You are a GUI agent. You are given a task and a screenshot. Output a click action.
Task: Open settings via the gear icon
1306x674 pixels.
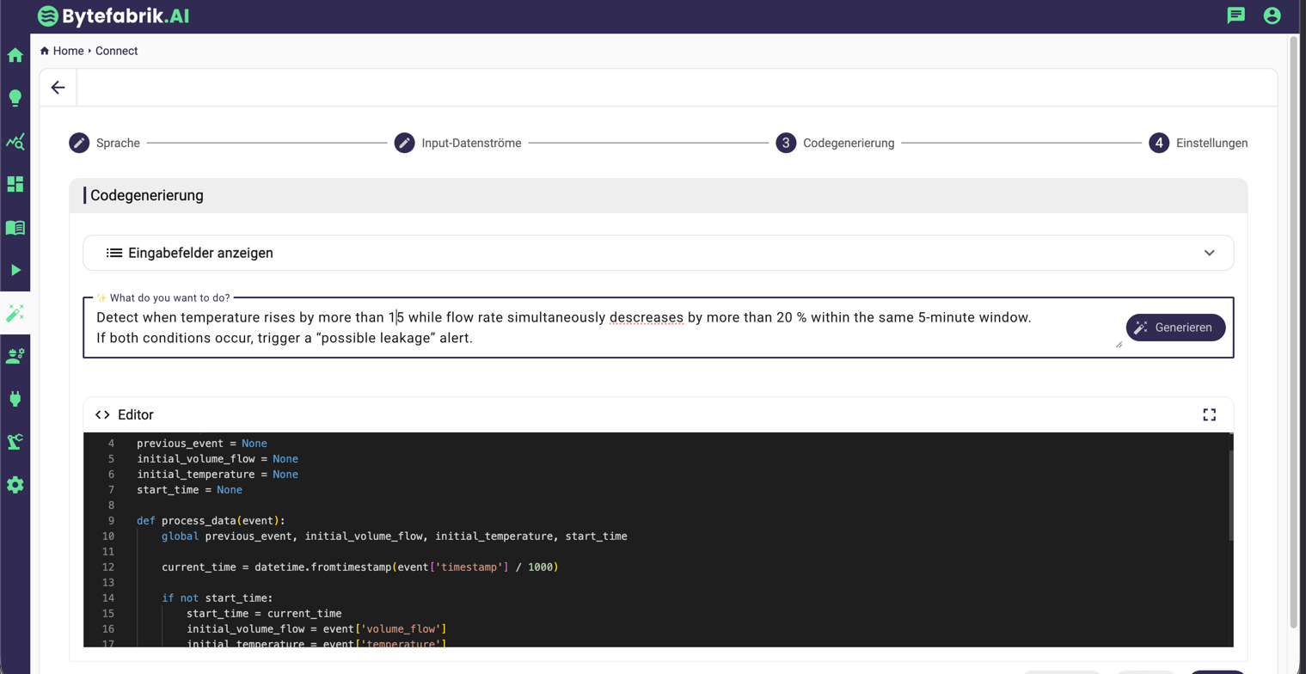(15, 484)
